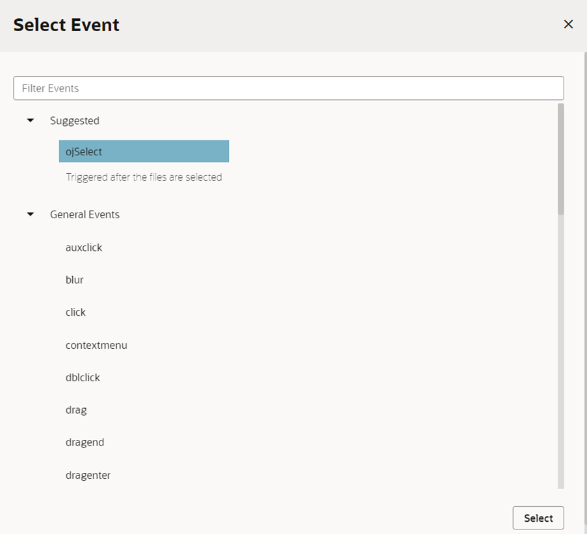The height and width of the screenshot is (534, 587).
Task: Select the contextmenu event
Action: (x=96, y=345)
